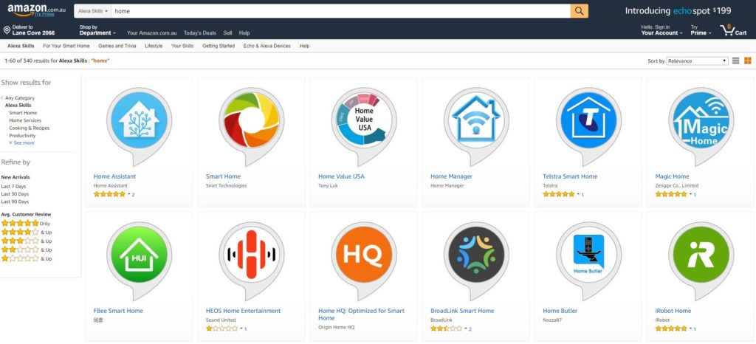Expand Shop by Department menu
Image resolution: width=756 pixels, height=344 pixels.
point(97,30)
